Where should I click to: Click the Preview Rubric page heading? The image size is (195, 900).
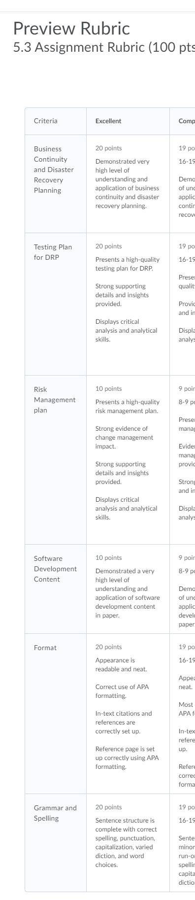pyautogui.click(x=71, y=29)
